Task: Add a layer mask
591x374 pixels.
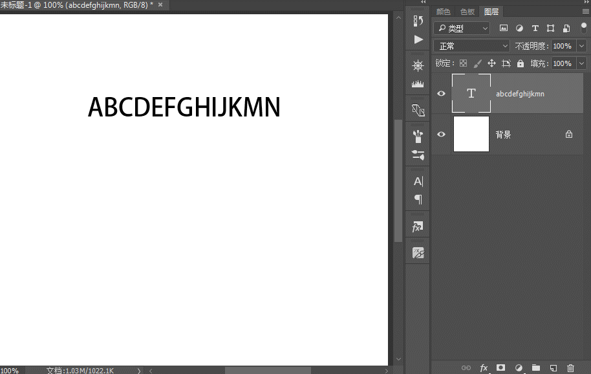Action: click(500, 368)
